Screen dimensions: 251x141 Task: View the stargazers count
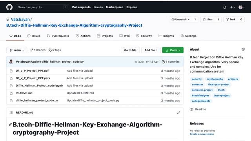point(218,19)
